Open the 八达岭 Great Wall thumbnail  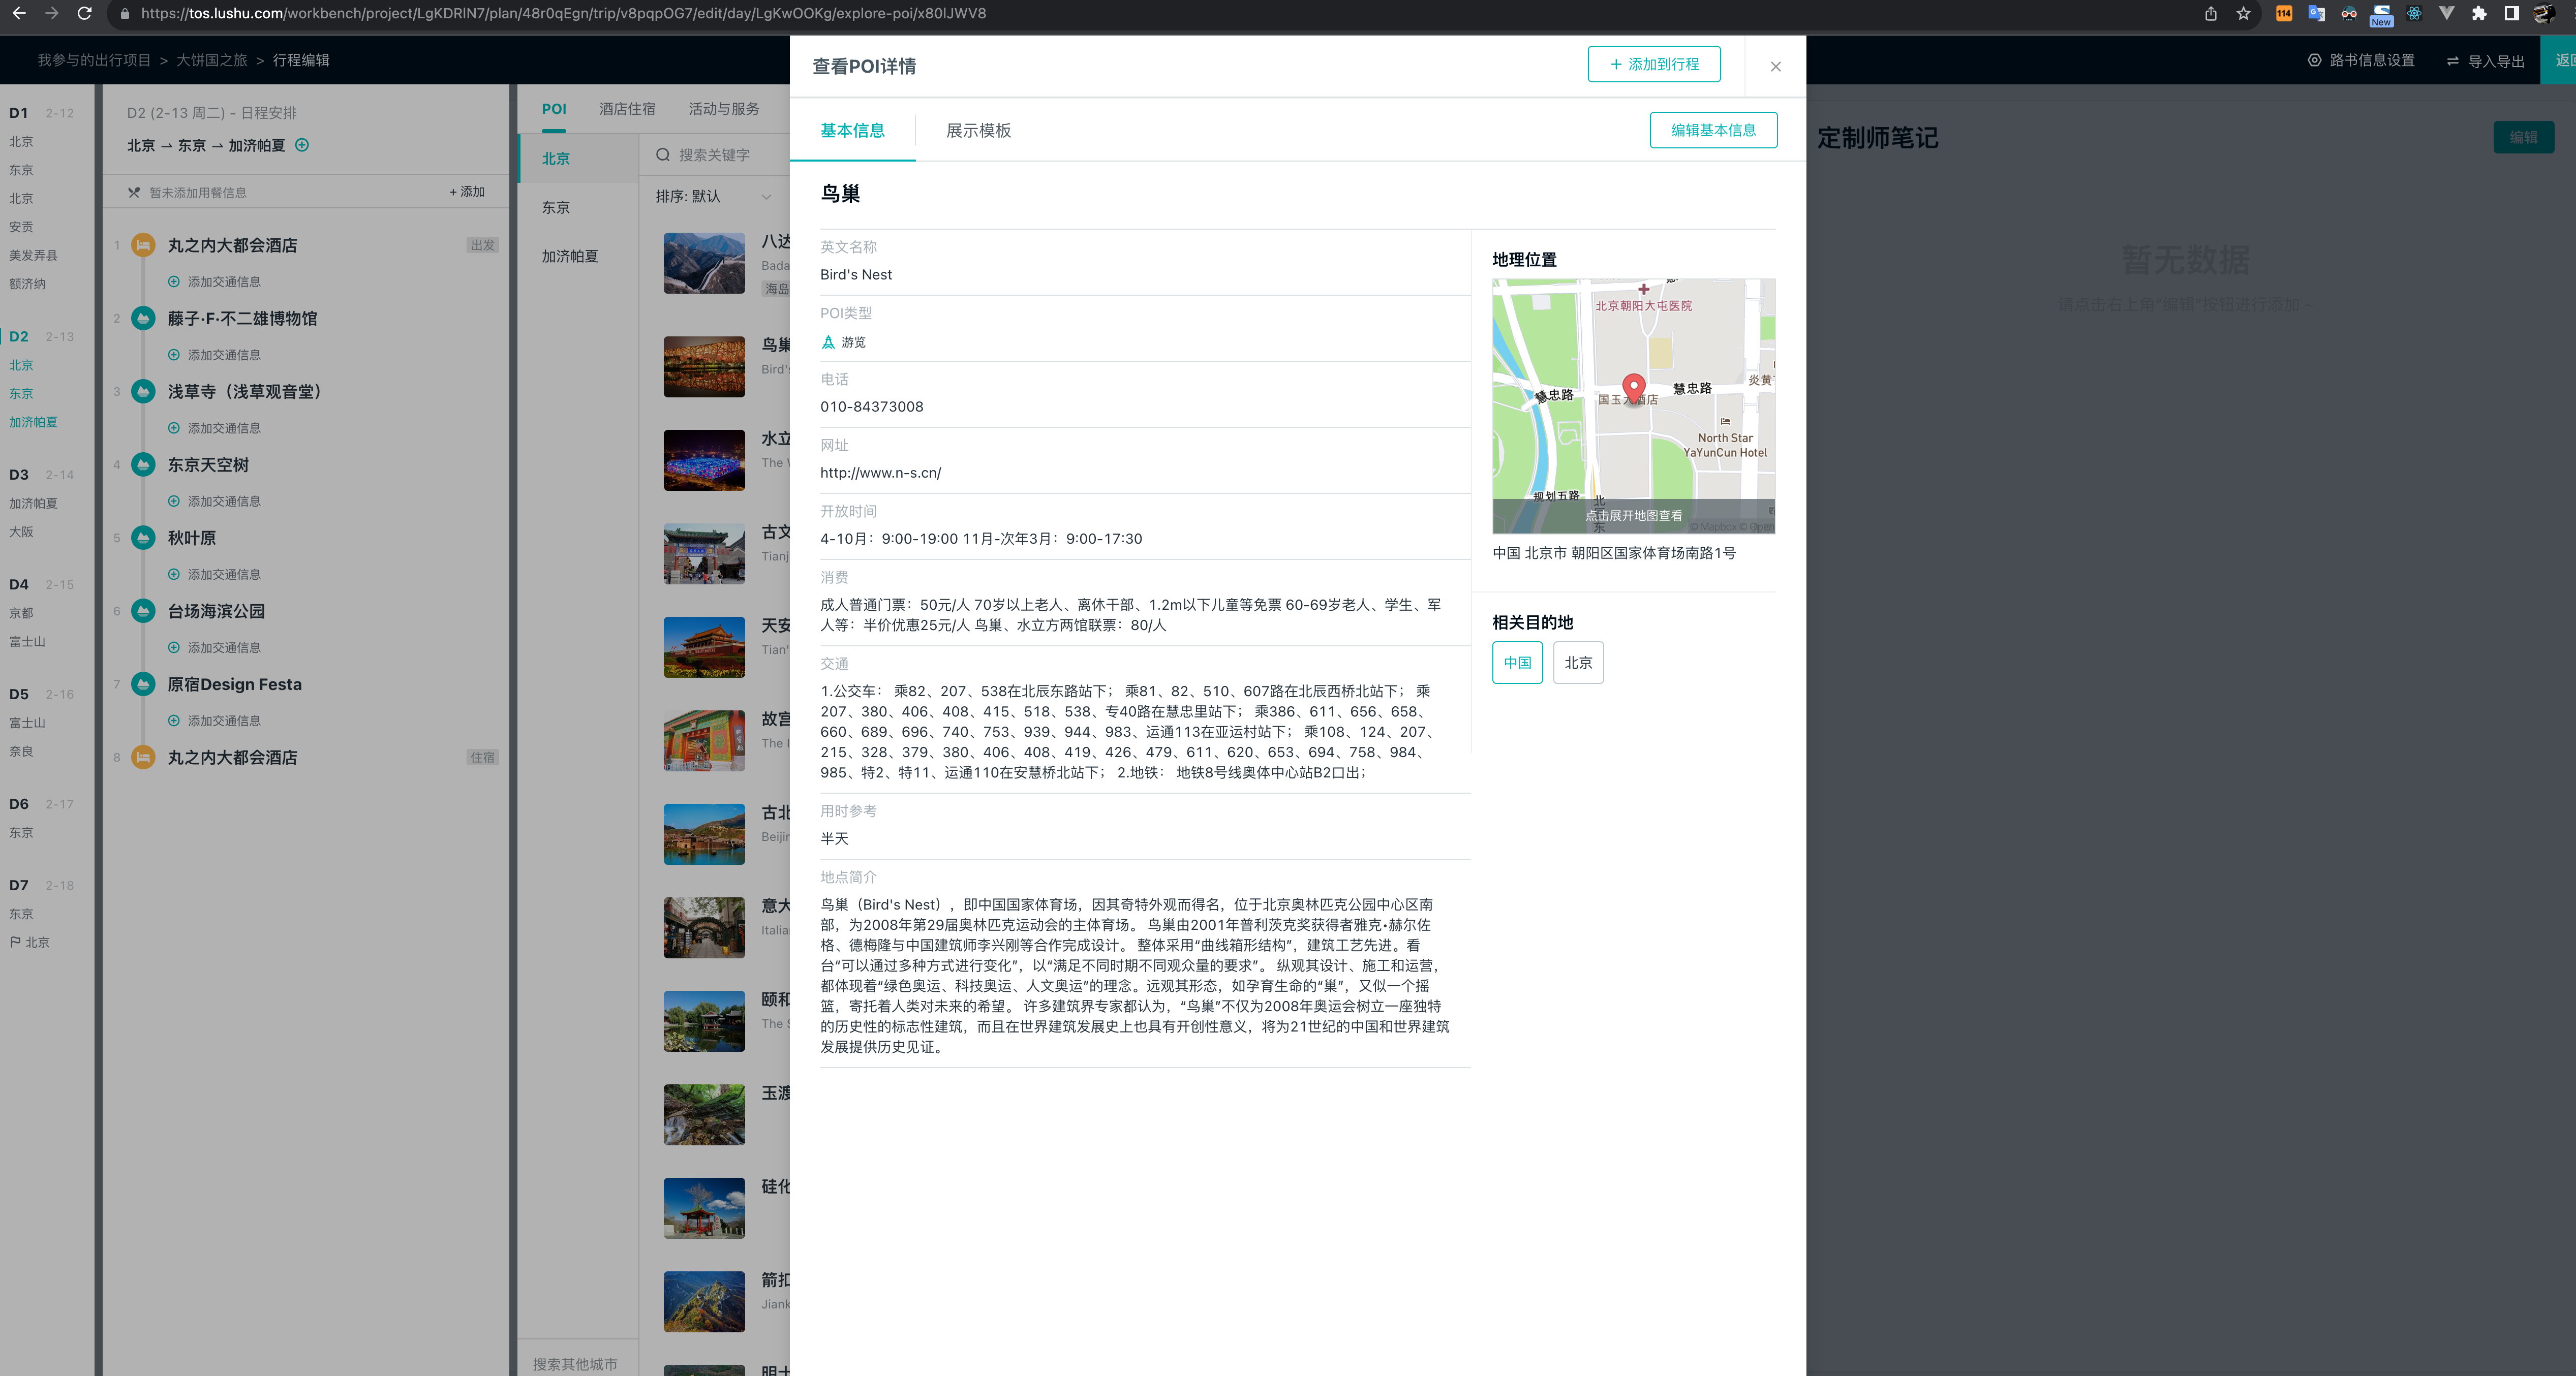click(x=704, y=263)
